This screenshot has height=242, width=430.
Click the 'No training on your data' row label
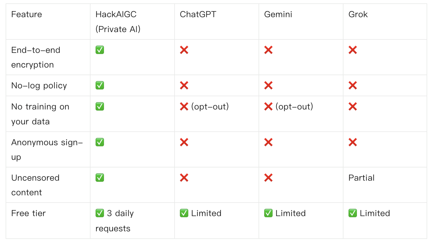tap(40, 114)
